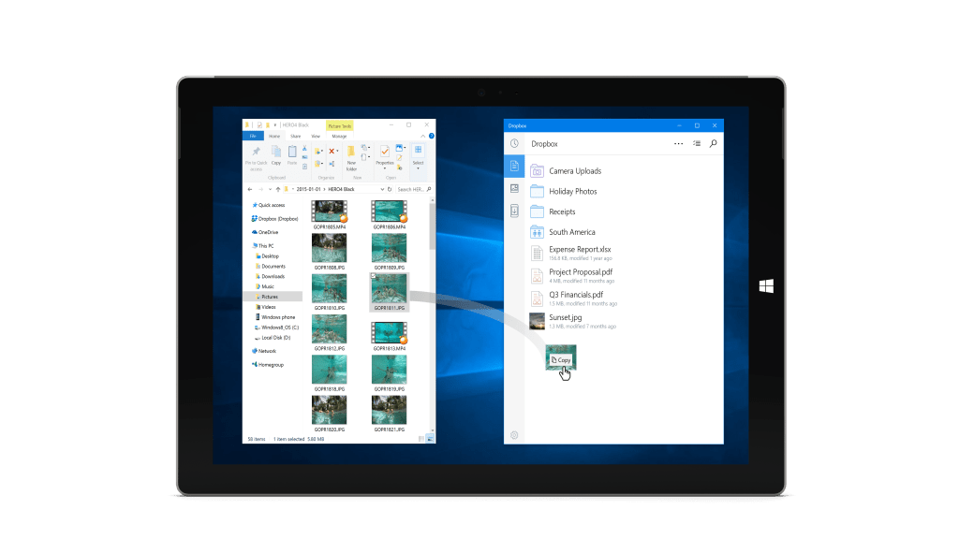Image resolution: width=959 pixels, height=539 pixels.
Task: Click the New folder icon in ribbon
Action: click(x=351, y=151)
